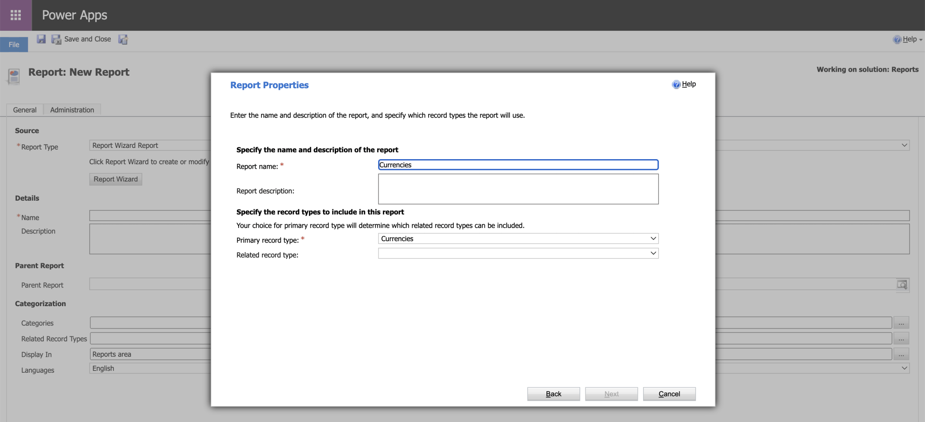Click into the Report description text box
Screen dimensions: 925x422
[518, 189]
